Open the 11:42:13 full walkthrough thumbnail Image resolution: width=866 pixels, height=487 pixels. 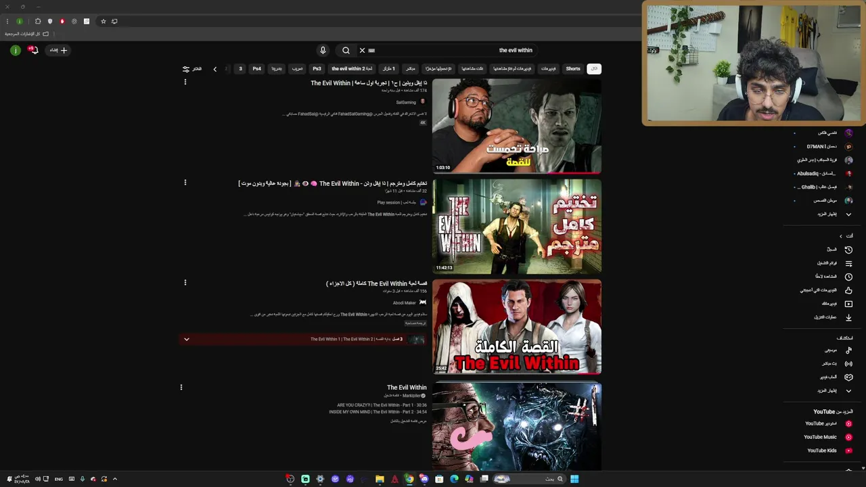[x=517, y=226]
